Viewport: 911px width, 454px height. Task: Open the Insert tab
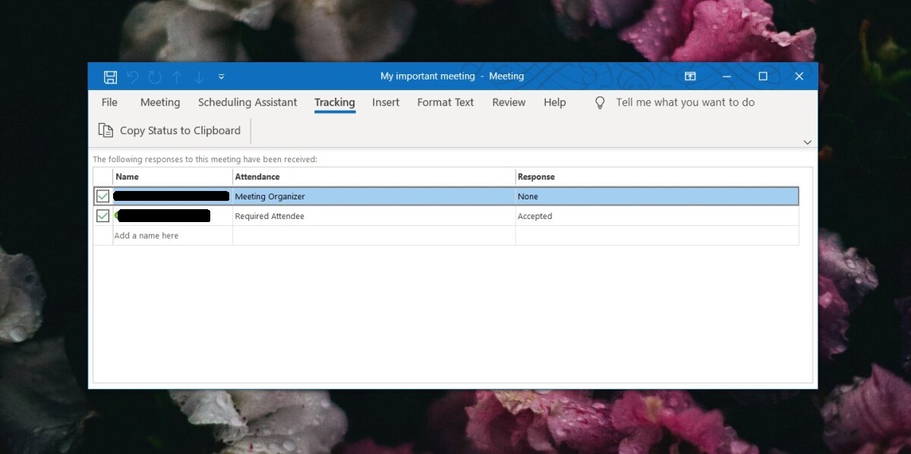click(x=386, y=102)
